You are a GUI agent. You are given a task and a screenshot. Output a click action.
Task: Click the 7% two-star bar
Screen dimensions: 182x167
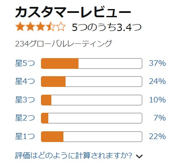coord(91,118)
